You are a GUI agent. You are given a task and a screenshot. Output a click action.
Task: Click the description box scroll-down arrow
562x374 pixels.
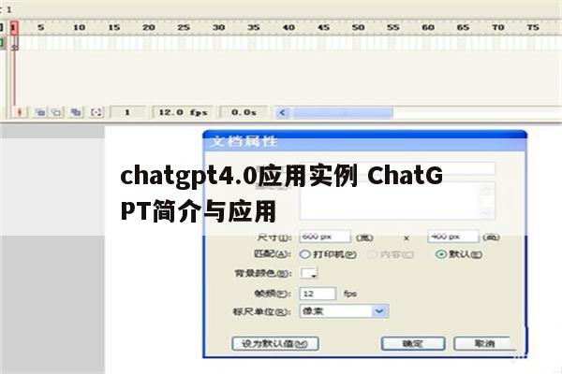[x=487, y=212]
